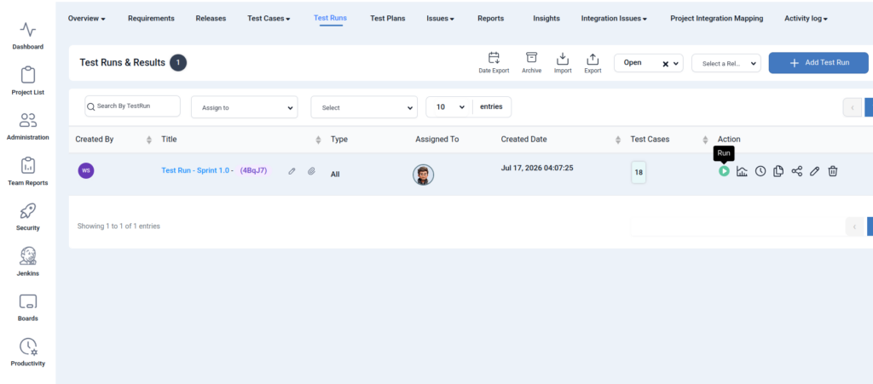Image resolution: width=873 pixels, height=384 pixels.
Task: Click the 'Showing 1 to 1 of 1 entries' text
Action: tap(119, 226)
